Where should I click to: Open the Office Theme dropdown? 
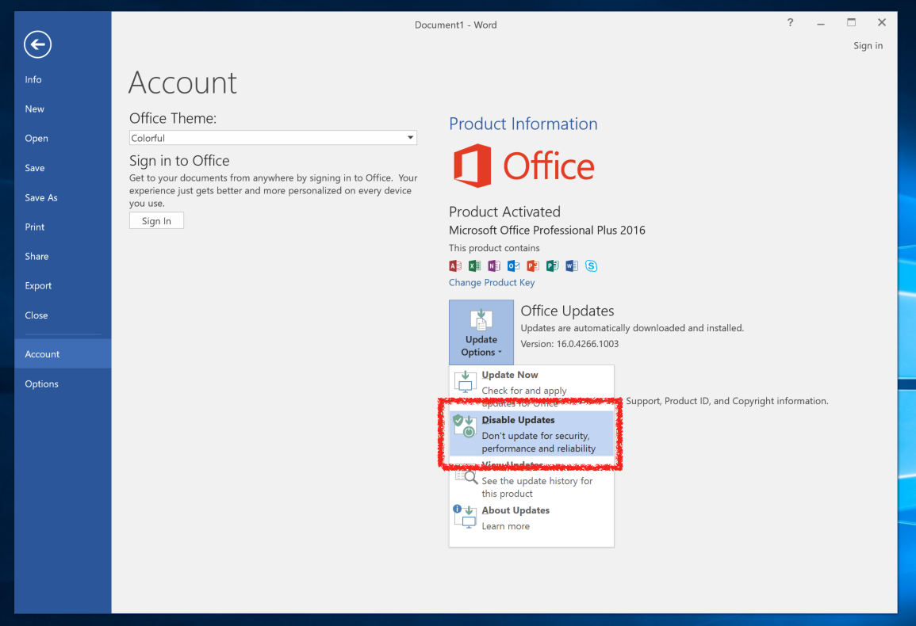coord(273,138)
